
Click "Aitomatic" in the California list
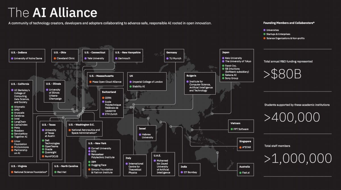[20, 107]
